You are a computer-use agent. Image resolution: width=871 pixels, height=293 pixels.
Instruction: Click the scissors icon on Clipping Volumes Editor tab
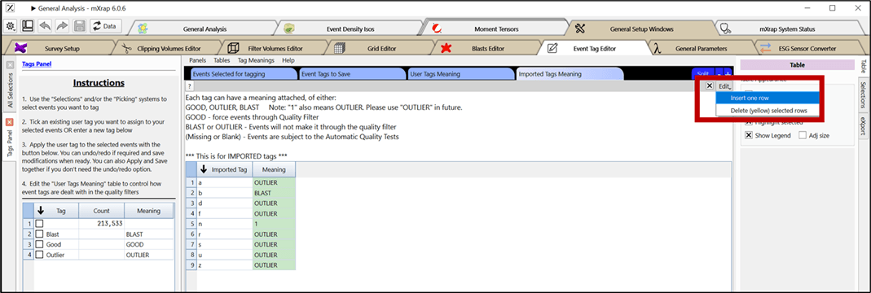pos(128,48)
